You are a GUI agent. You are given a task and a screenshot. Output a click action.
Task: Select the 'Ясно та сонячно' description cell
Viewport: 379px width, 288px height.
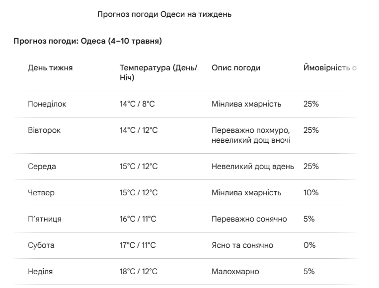click(x=242, y=245)
